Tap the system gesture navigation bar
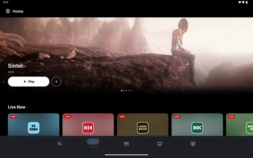Screen dimensions: 253x158 (x=126, y=155)
